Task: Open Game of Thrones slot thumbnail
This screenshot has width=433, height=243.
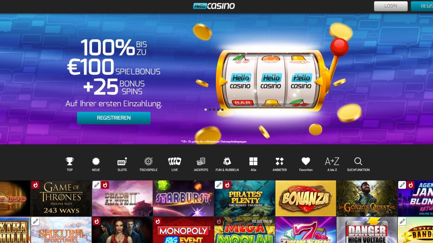Action: tap(61, 198)
